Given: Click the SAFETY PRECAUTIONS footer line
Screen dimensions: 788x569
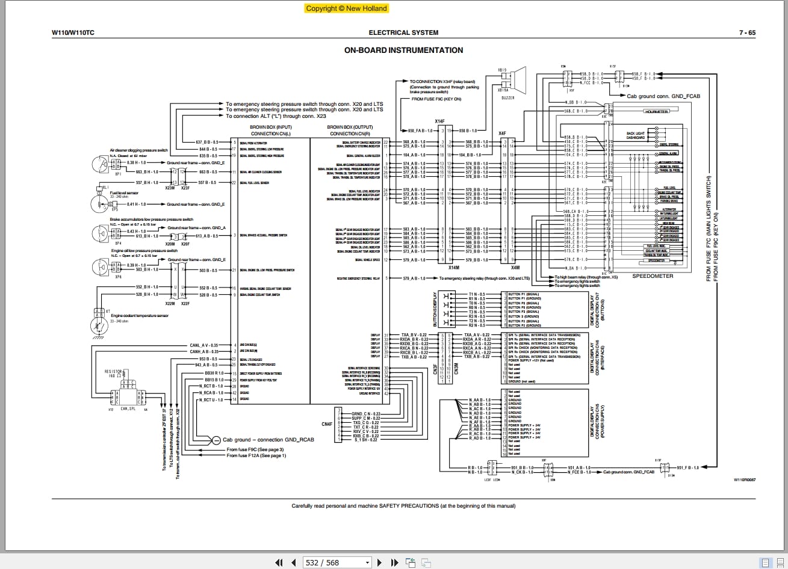Looking at the screenshot, I should click(x=403, y=506).
